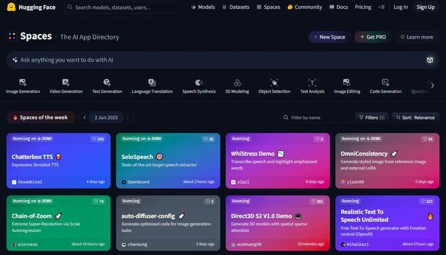Like the auto-diffuser-config heart icon

(x=207, y=202)
